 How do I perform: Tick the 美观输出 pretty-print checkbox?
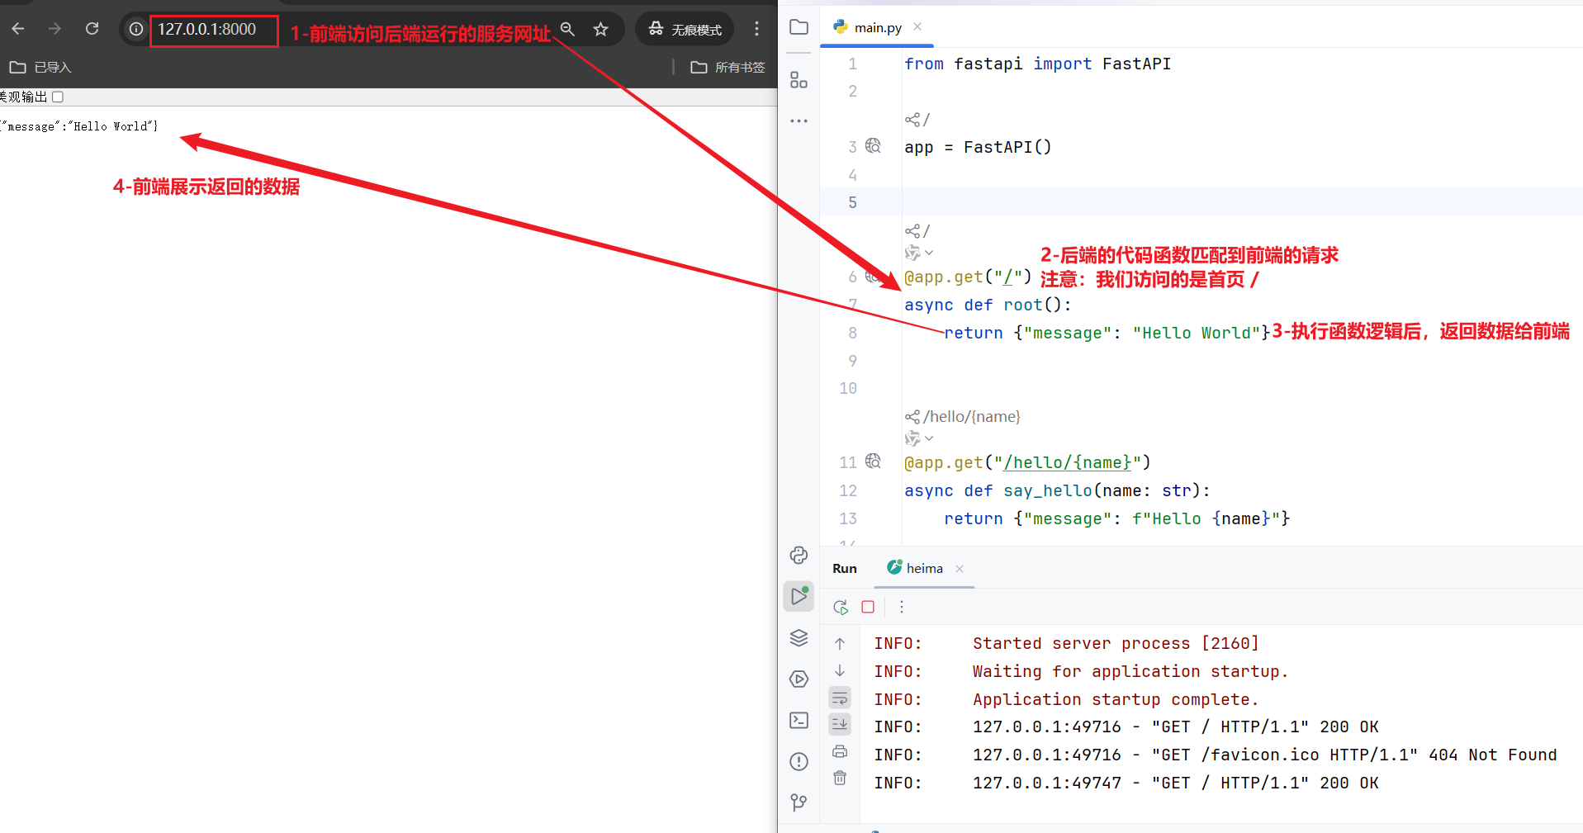coord(58,97)
